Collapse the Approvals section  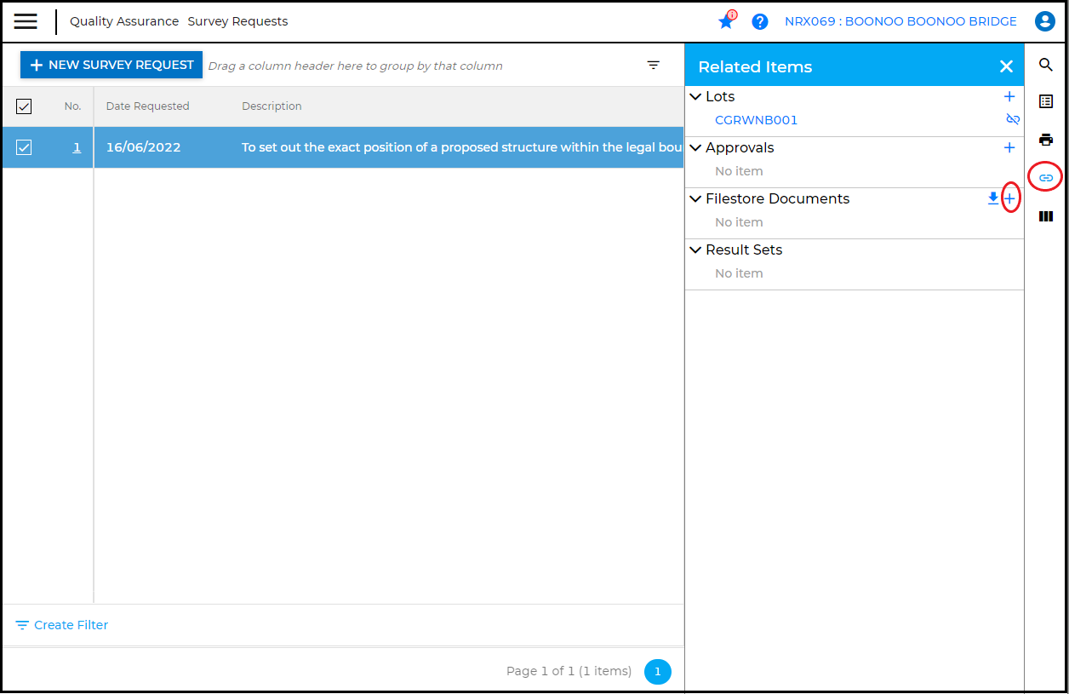pyautogui.click(x=696, y=148)
